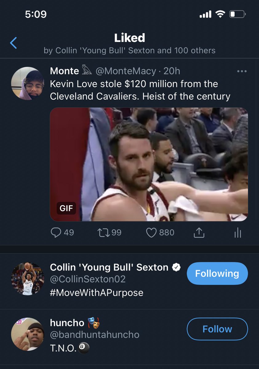Tap the GIF badge on media
Screen dimensions: 259x369
66,208
